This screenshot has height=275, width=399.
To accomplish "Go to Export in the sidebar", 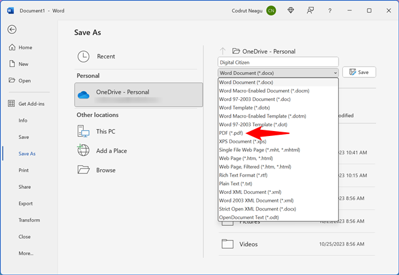I will (25, 204).
